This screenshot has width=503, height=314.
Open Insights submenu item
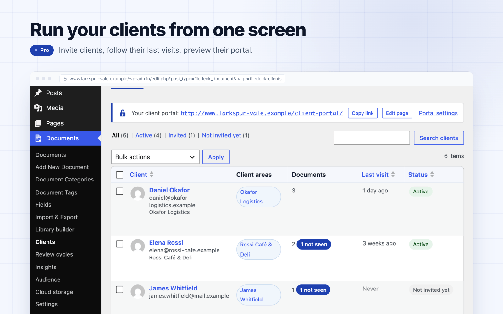pos(46,267)
